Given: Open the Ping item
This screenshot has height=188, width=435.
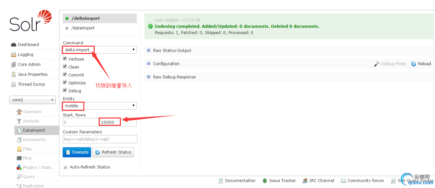Looking at the screenshot, I should 27,158.
